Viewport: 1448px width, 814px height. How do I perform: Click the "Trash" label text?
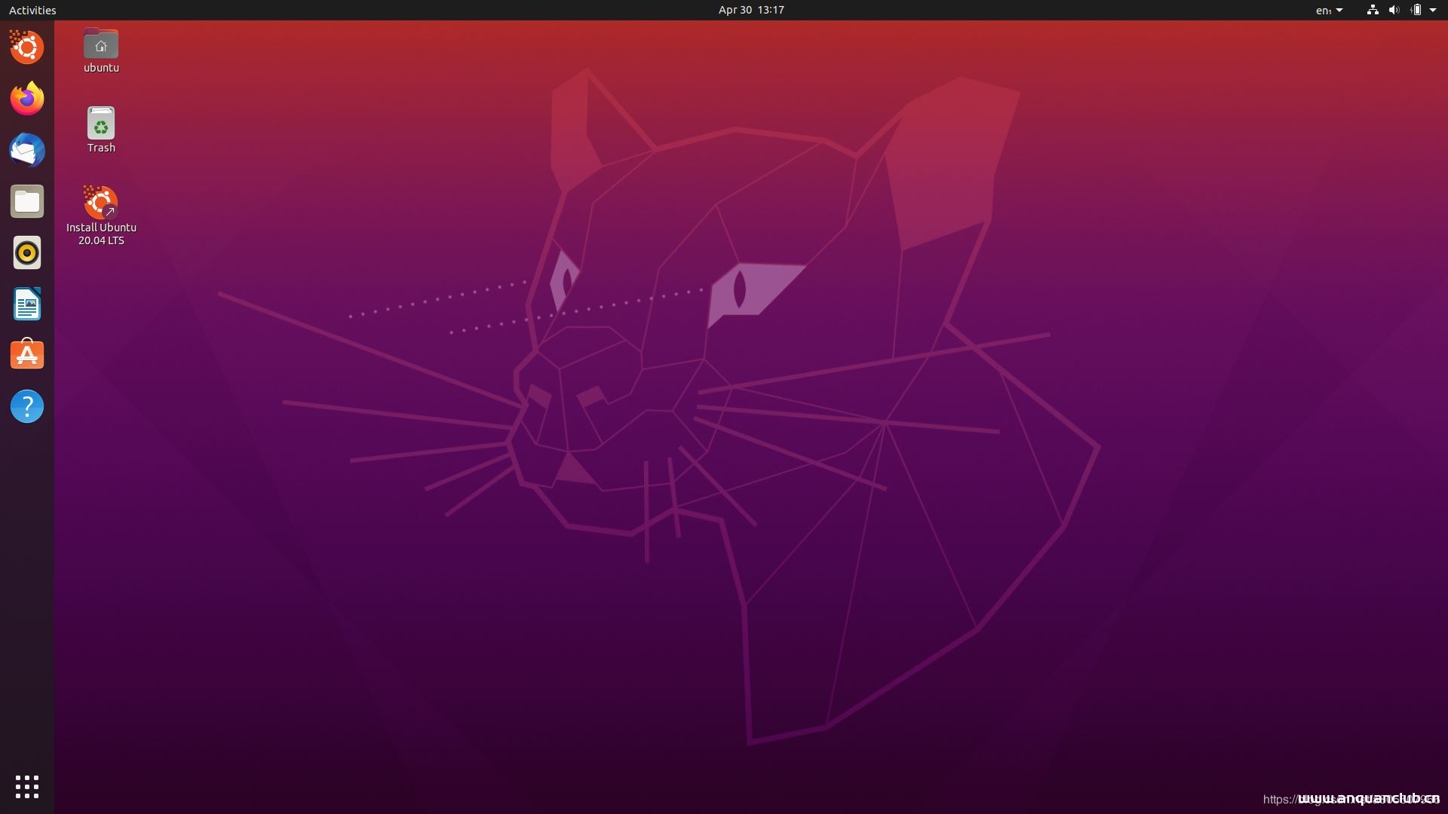(101, 148)
